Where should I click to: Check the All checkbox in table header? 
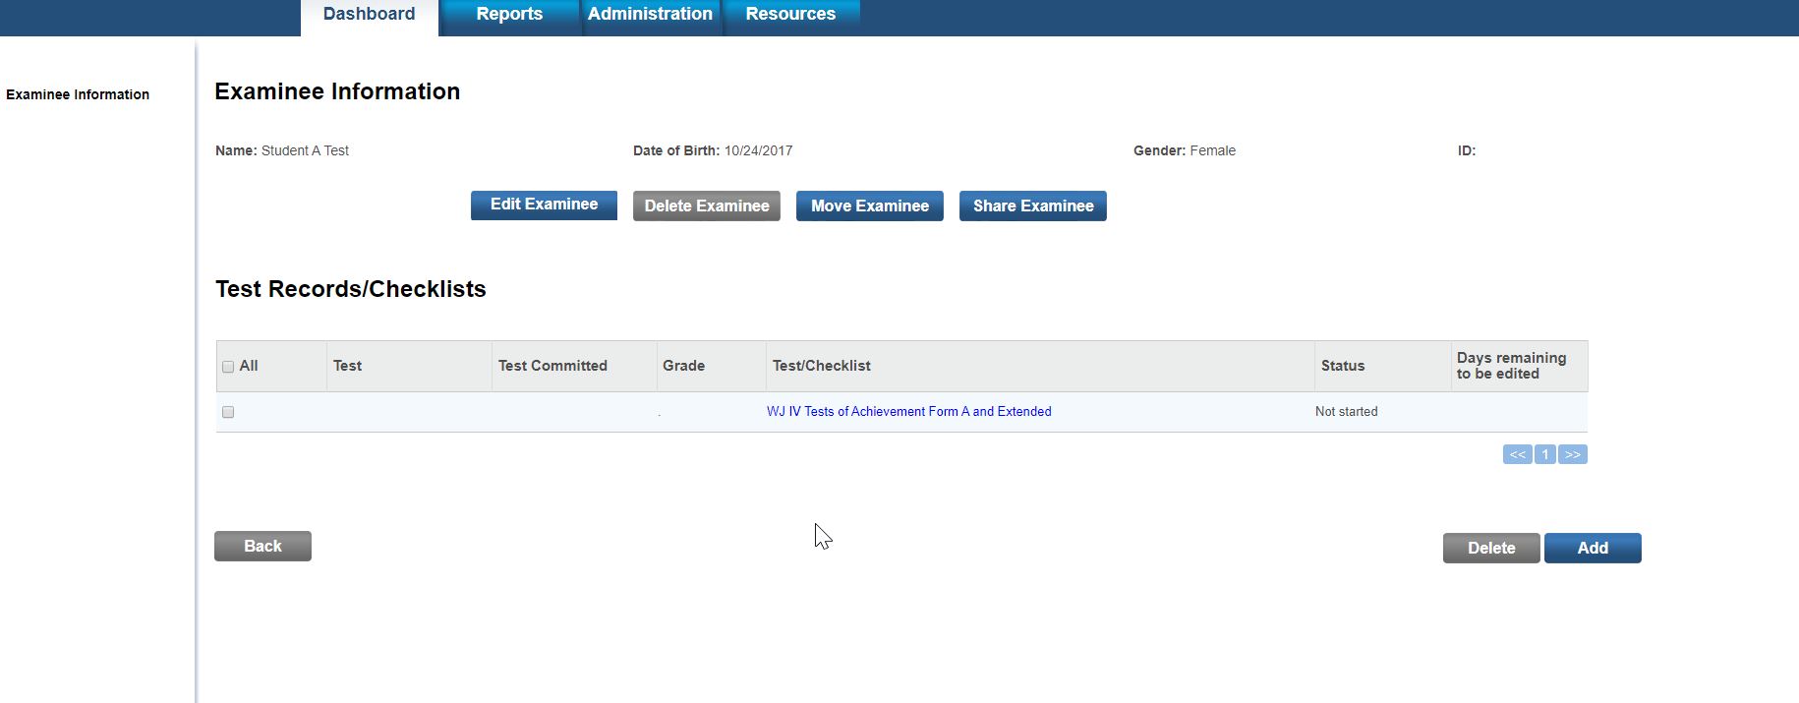tap(228, 367)
